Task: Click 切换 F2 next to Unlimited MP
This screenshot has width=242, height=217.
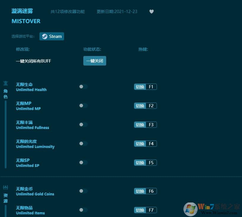Action: click(145, 106)
